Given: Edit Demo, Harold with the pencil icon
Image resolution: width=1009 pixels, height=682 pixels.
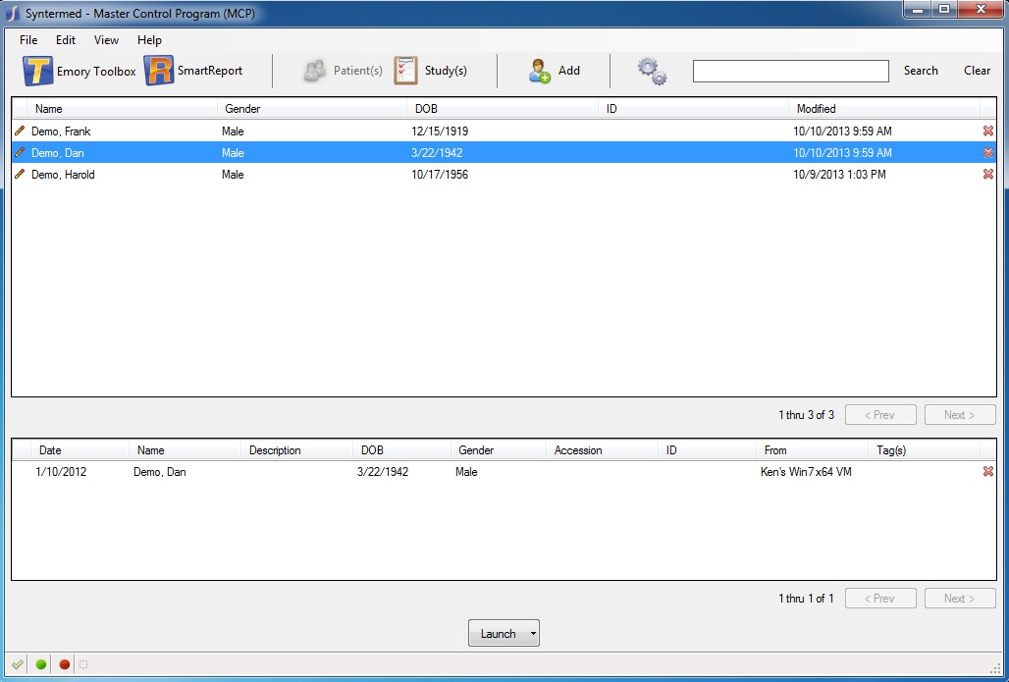Looking at the screenshot, I should coord(20,174).
